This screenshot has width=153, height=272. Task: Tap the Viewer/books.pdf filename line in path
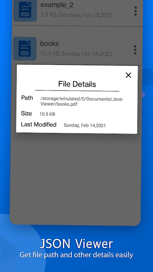59,104
